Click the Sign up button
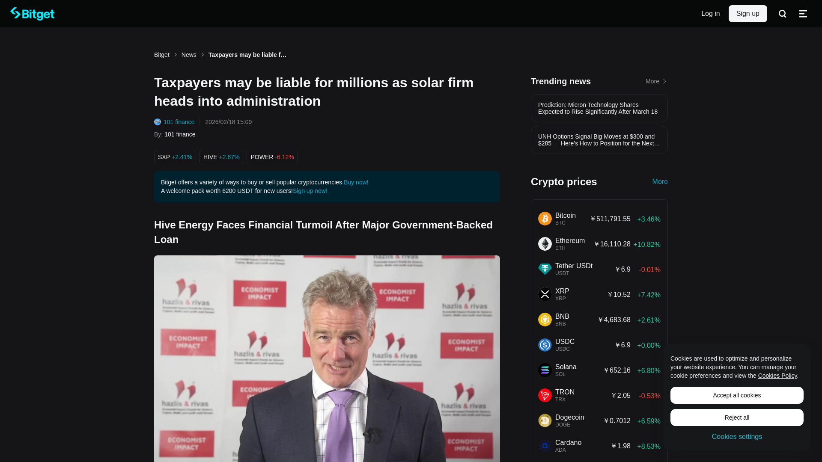This screenshot has width=822, height=462. click(748, 14)
